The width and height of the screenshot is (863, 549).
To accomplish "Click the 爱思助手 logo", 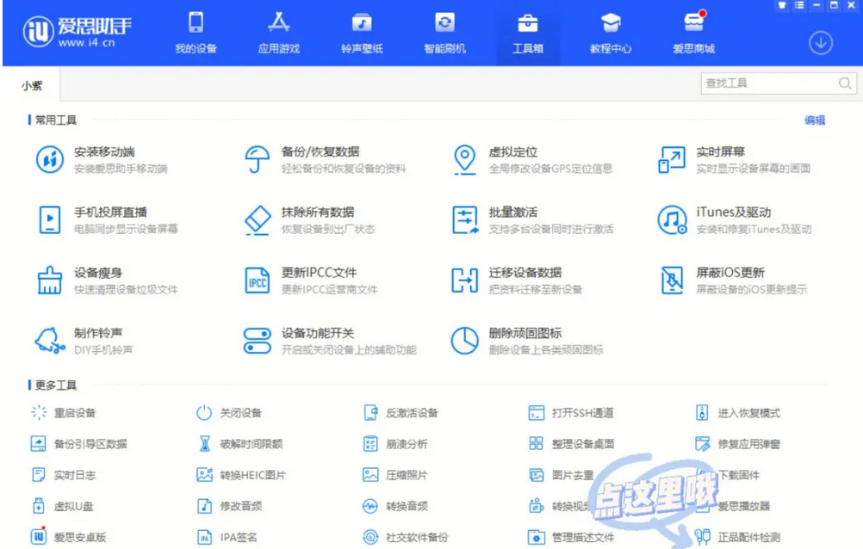I will pyautogui.click(x=77, y=31).
